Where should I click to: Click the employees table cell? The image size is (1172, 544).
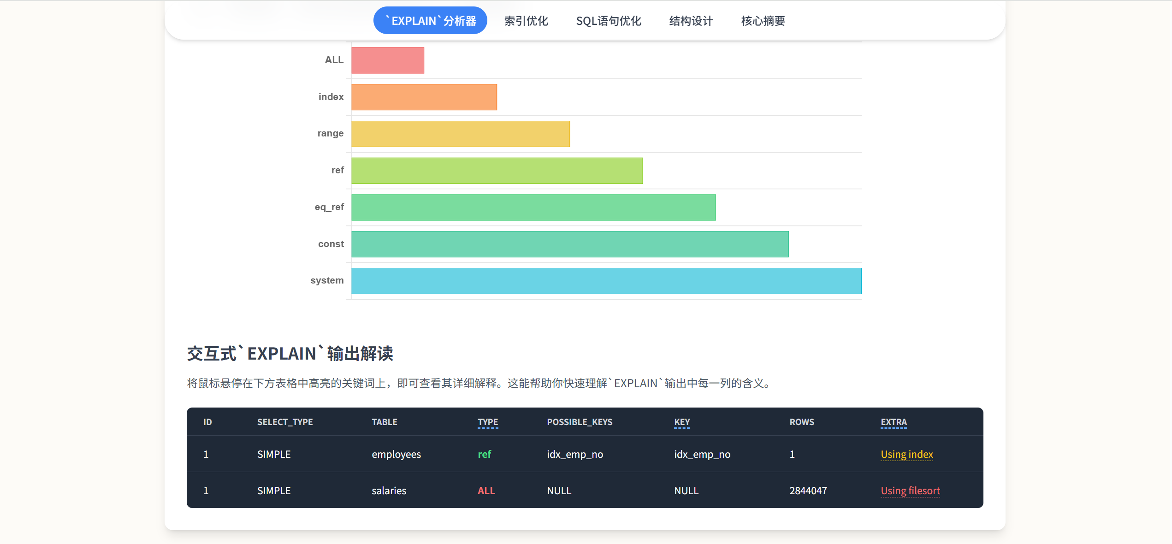(396, 454)
